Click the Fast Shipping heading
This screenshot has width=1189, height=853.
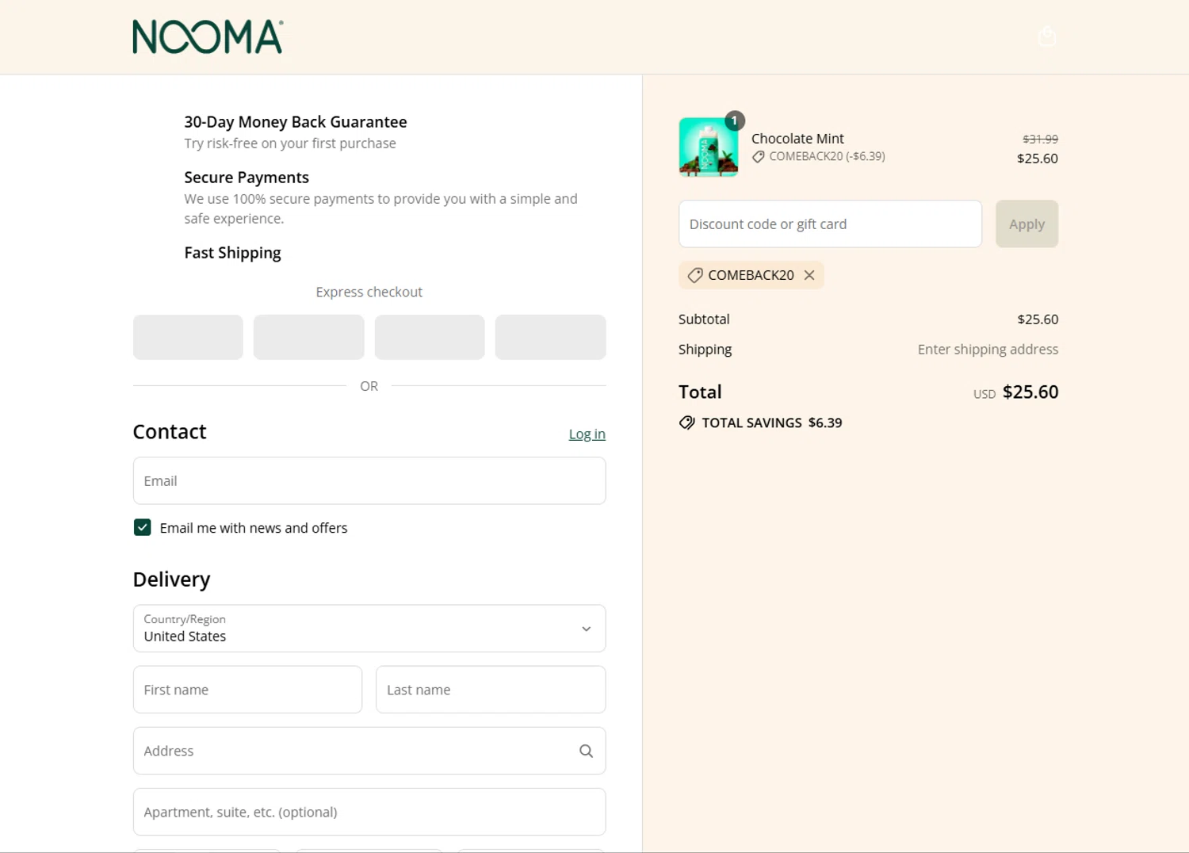[x=232, y=253]
